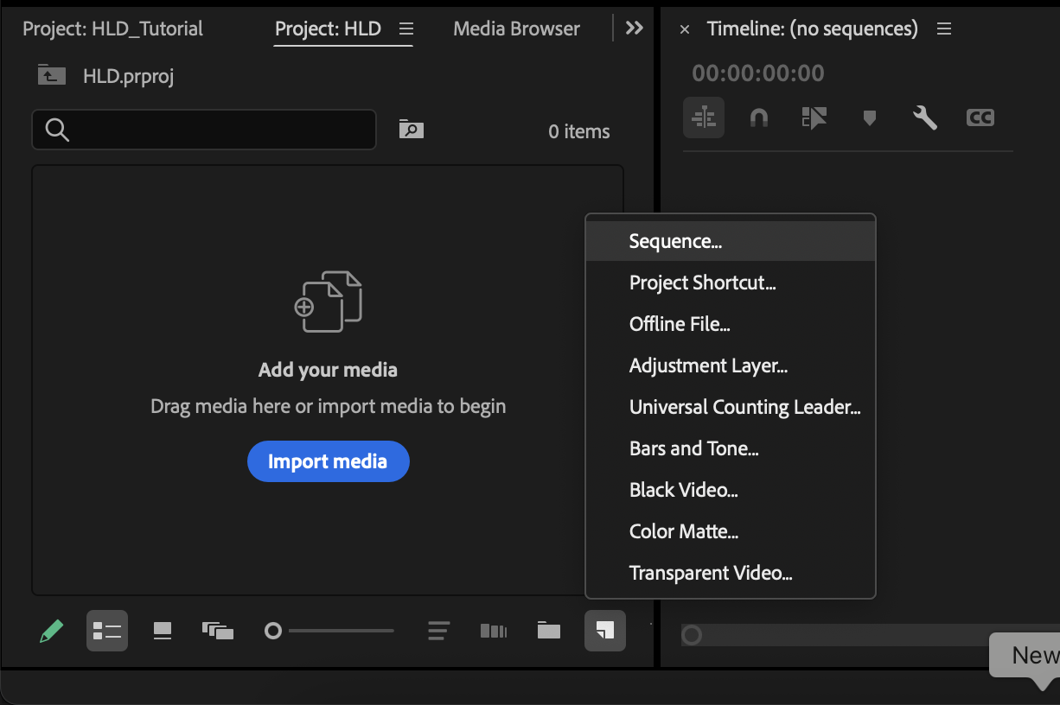Viewport: 1060px width, 705px height.
Task: Toggle Linked Selection in the Timeline
Action: pos(814,117)
